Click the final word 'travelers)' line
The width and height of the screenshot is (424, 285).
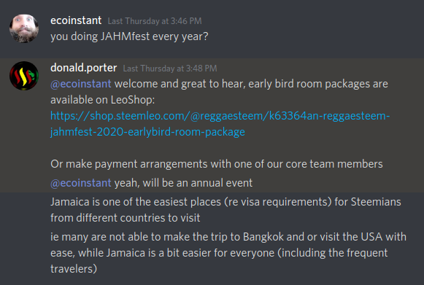[74, 269]
